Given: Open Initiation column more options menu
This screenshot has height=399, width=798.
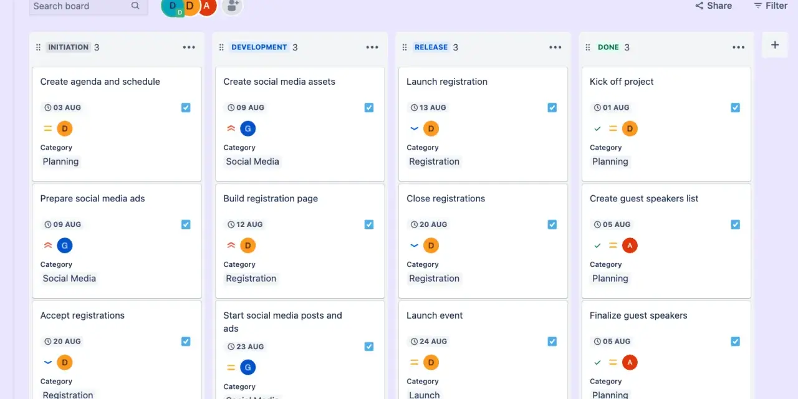Looking at the screenshot, I should point(189,47).
